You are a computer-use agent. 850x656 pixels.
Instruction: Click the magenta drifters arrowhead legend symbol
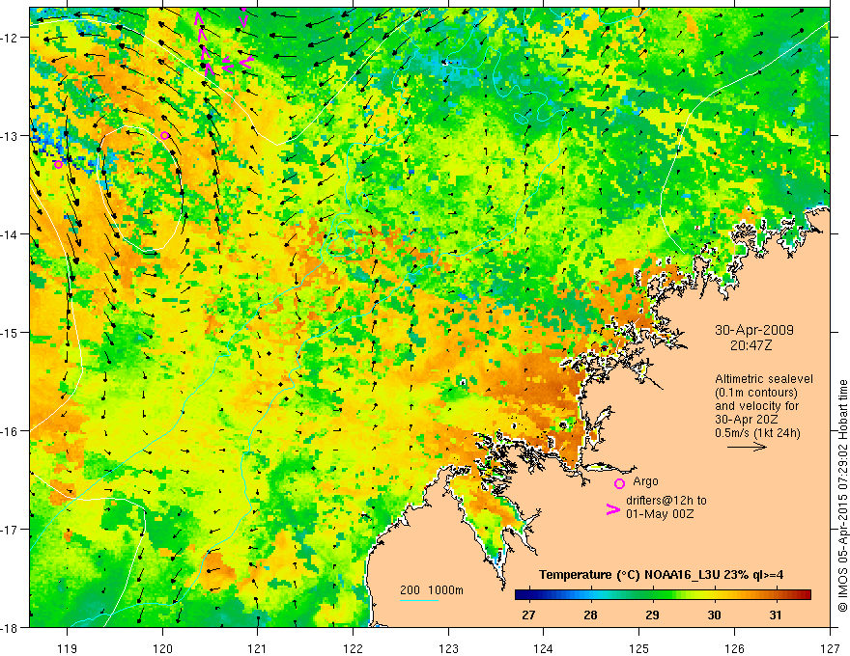tap(613, 509)
